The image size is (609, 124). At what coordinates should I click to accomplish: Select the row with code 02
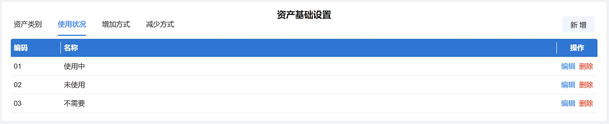click(x=18, y=85)
